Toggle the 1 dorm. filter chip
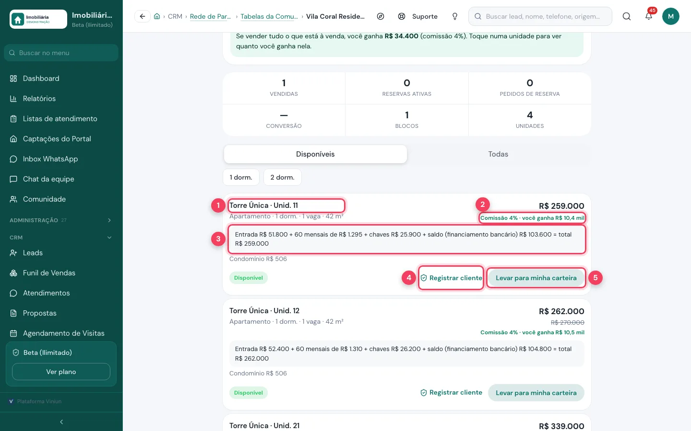The image size is (691, 431). 241,177
